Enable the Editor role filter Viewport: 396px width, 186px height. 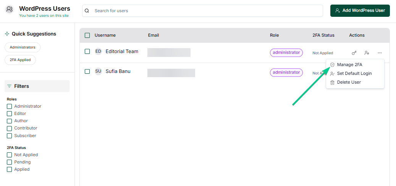10,113
